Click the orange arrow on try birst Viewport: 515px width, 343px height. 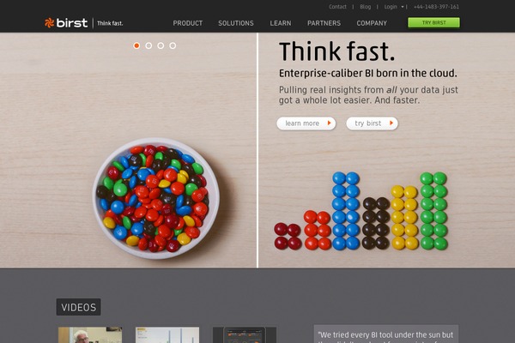pyautogui.click(x=391, y=123)
